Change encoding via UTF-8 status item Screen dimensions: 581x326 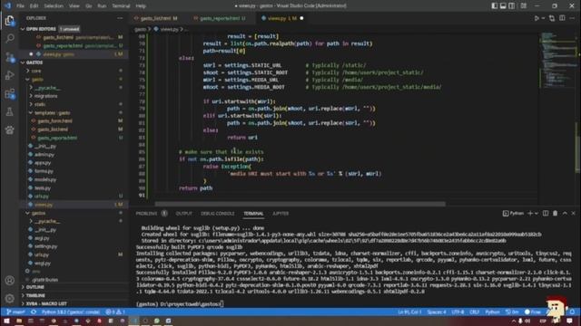click(x=458, y=312)
